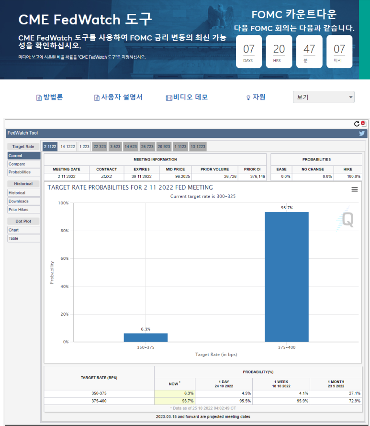
Task: Select the 1 223 meeting tab
Action: (x=84, y=147)
